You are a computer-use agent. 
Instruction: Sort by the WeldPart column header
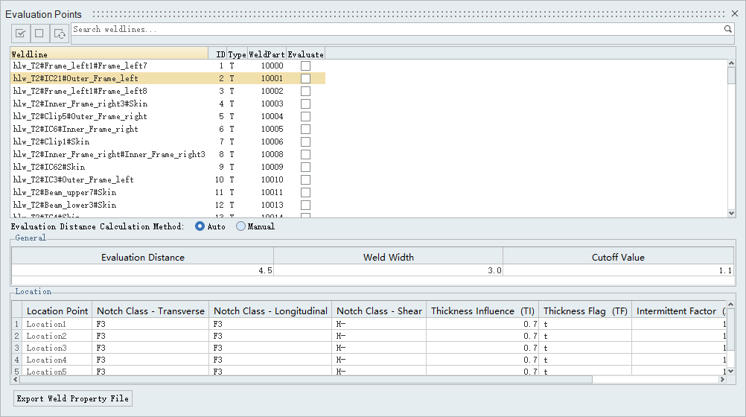pyautogui.click(x=266, y=54)
